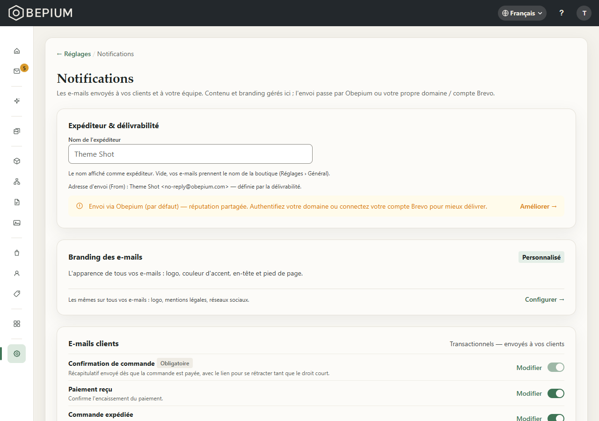Go back to Réglages via breadcrumb
Viewport: 599px width, 421px height.
74,54
